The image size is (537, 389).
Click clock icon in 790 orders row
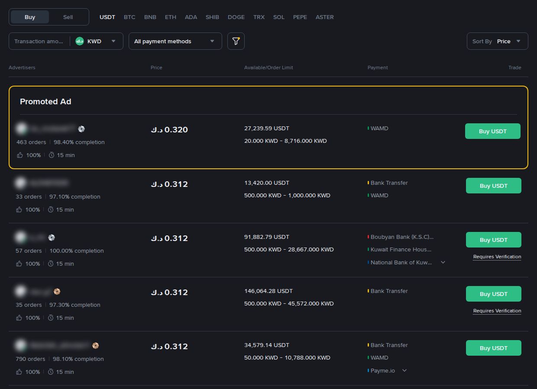click(51, 372)
